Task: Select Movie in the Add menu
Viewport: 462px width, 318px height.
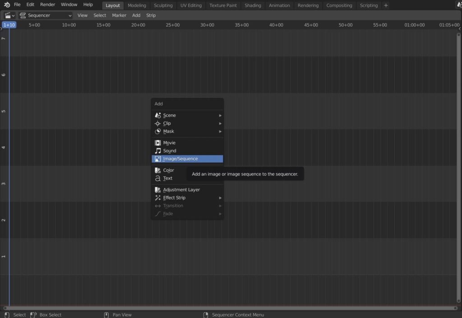Action: point(187,143)
